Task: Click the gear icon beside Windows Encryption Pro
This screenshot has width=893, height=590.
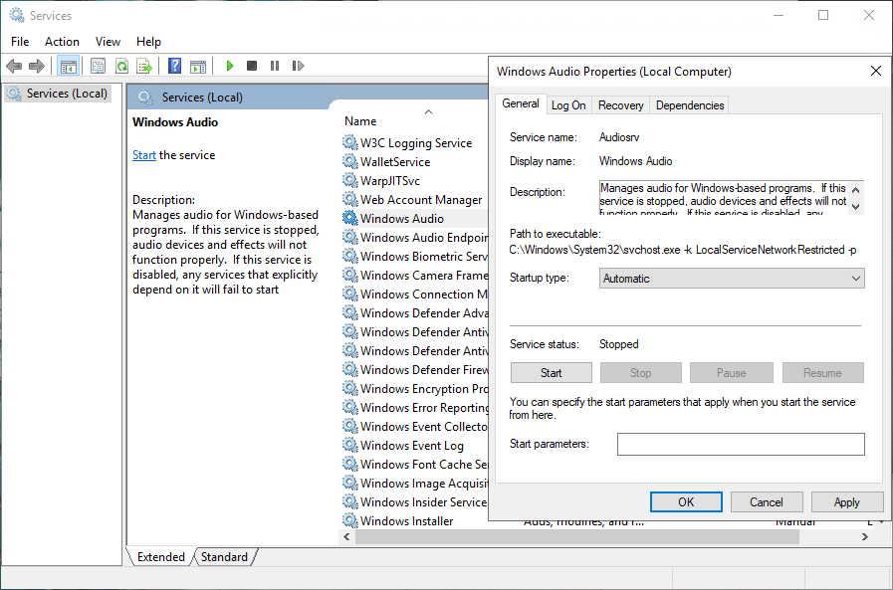Action: tap(349, 388)
